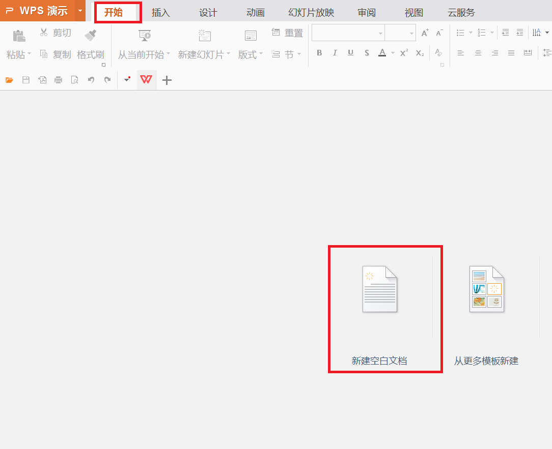Select the Format Painter (格式刷) brush
The image size is (552, 449).
pos(91,36)
